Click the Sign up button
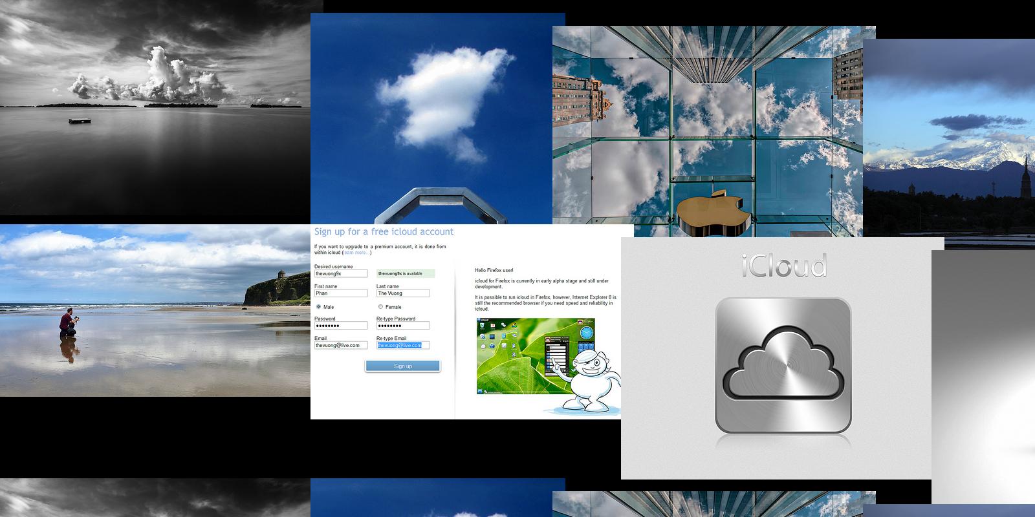Viewport: 1035px width, 517px height. 402,366
